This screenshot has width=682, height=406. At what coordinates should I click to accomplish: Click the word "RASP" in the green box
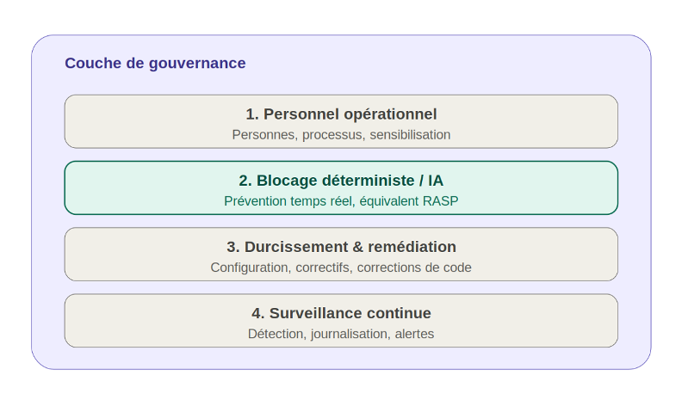pos(441,201)
